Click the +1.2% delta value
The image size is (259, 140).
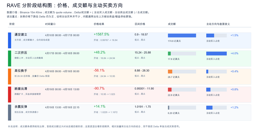[x=234, y=107]
